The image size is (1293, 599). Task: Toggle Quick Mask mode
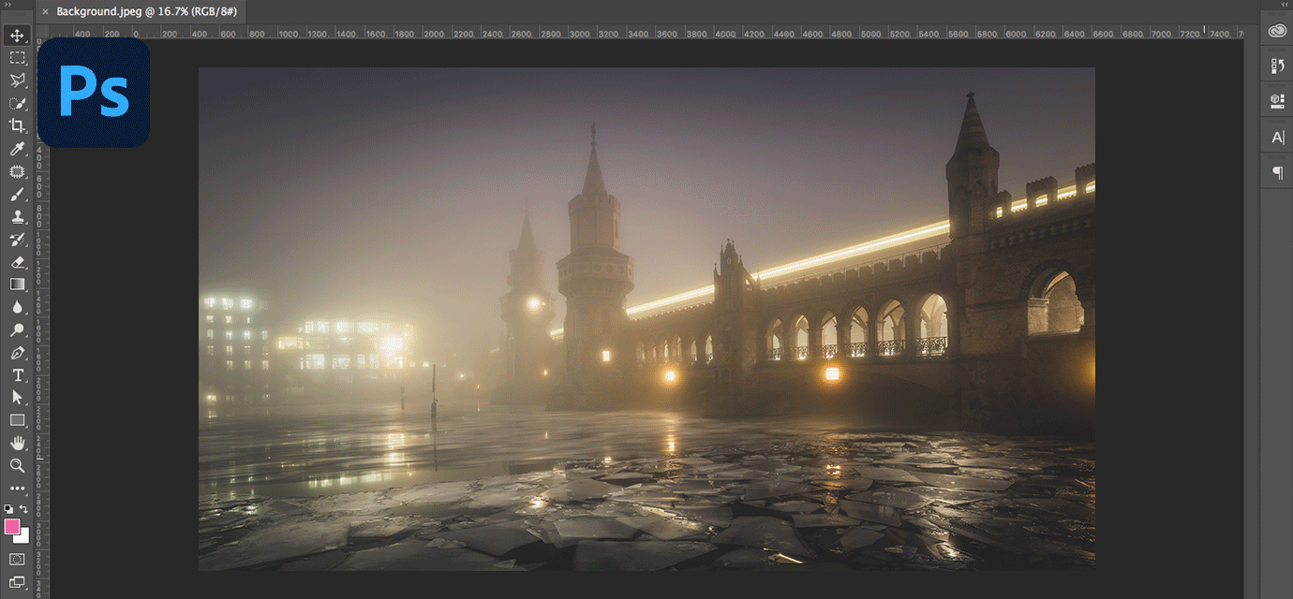point(17,559)
